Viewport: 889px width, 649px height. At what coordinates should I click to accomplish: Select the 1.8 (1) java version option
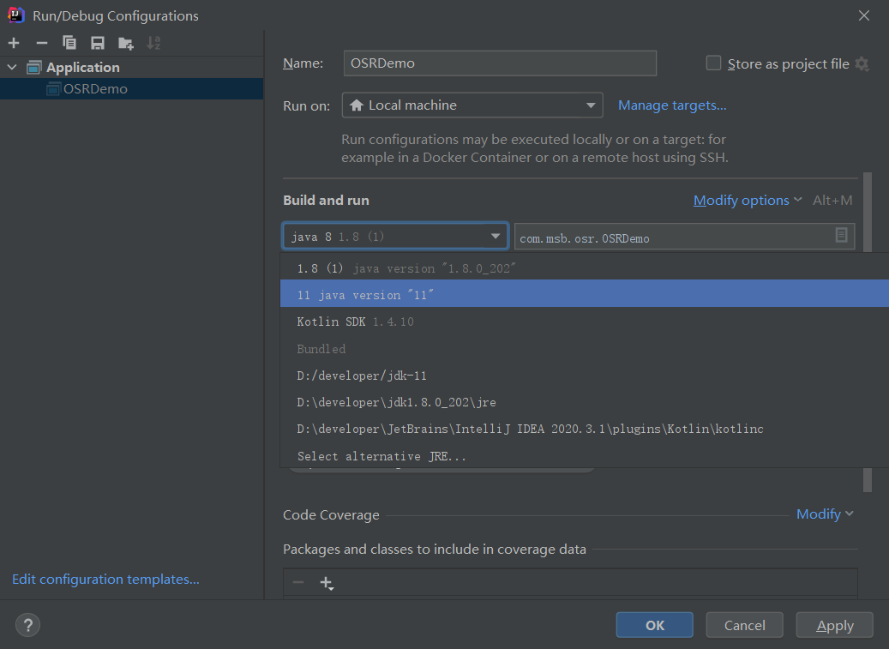585,268
